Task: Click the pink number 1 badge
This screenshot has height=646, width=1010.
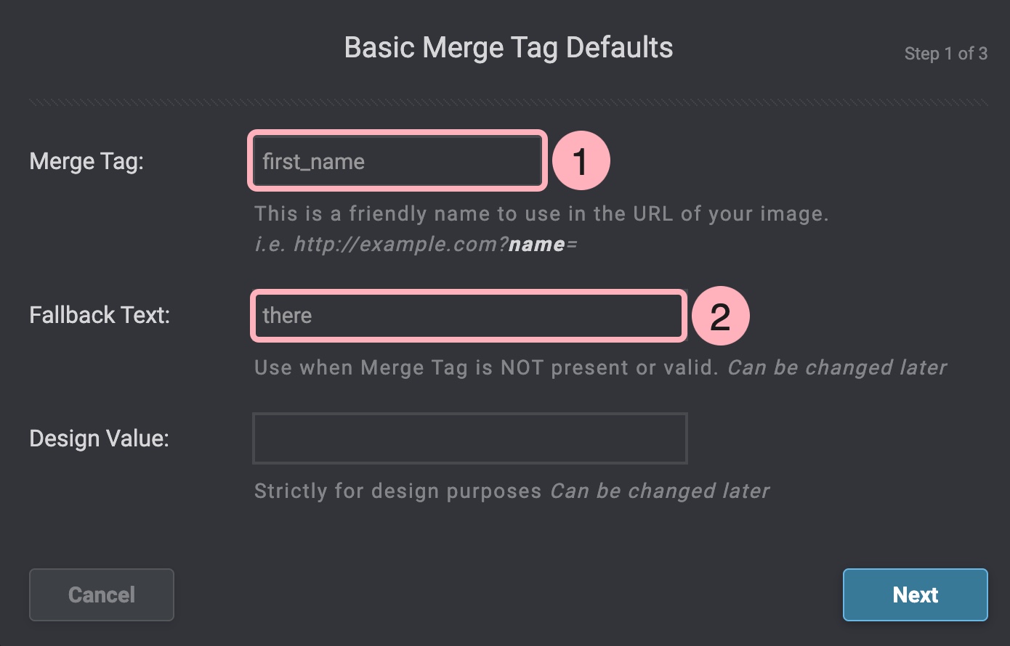Action: [x=581, y=161]
